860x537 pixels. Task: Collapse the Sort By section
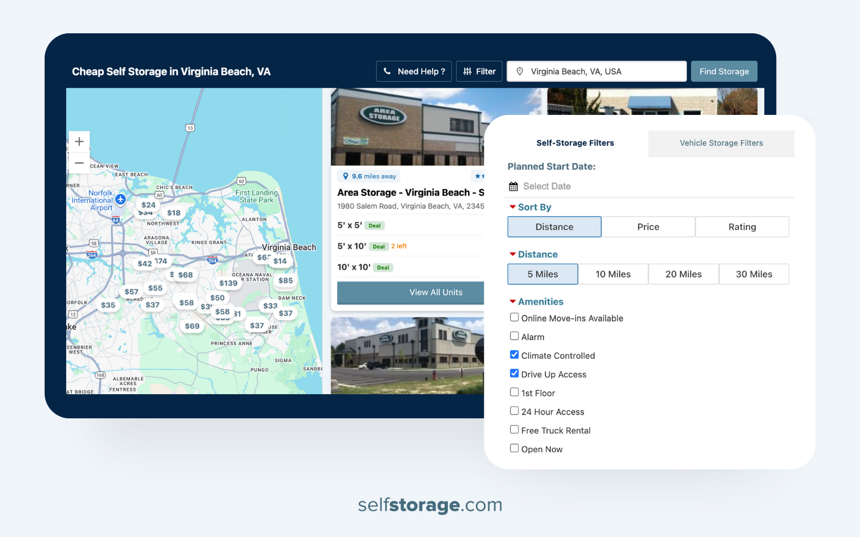[513, 206]
